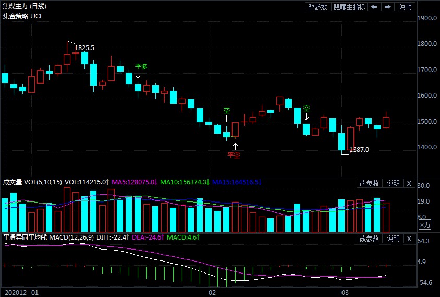Open 改参数 for main chart

click(317, 7)
